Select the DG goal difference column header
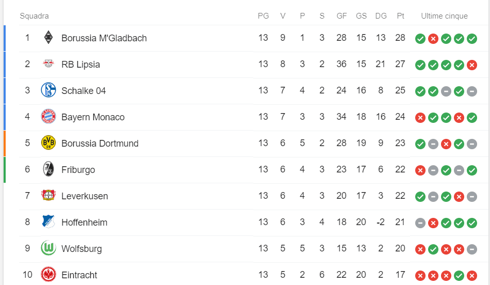The image size is (490, 285). pyautogui.click(x=381, y=16)
